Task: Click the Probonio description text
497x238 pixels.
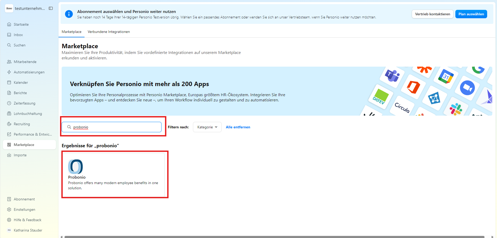Action: coord(113,185)
